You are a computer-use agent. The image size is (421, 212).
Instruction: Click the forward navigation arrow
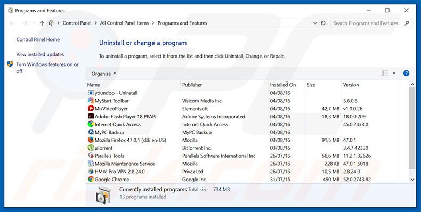25,23
